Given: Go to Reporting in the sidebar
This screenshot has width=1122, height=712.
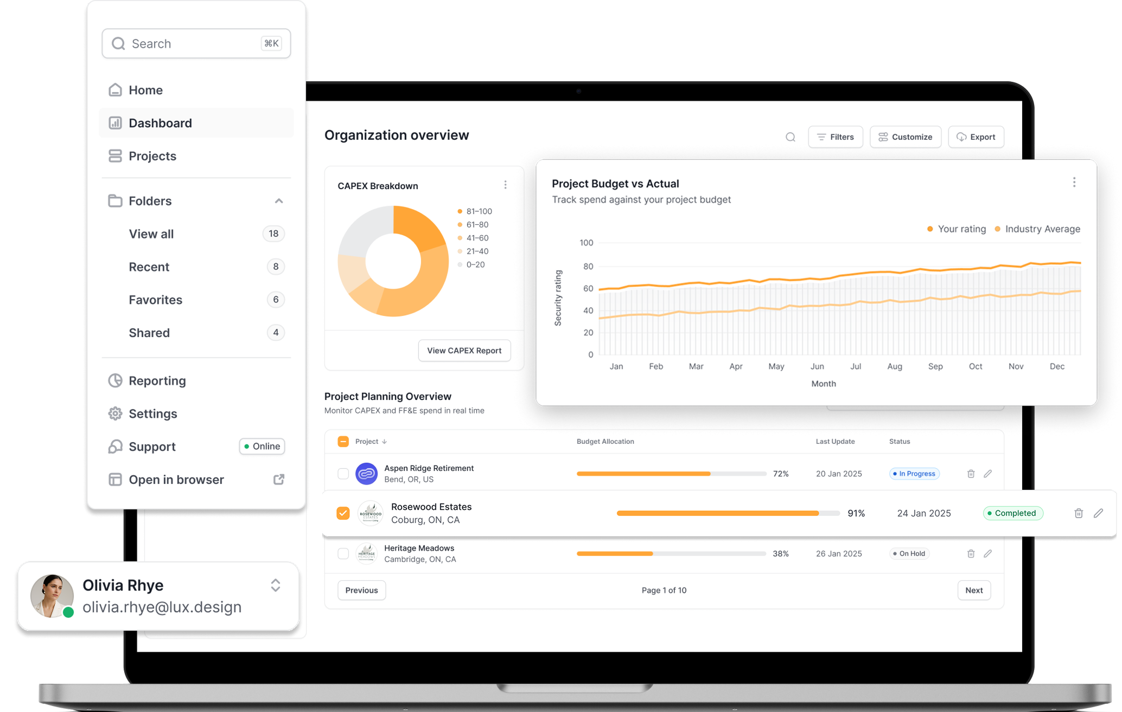Looking at the screenshot, I should coord(157,381).
